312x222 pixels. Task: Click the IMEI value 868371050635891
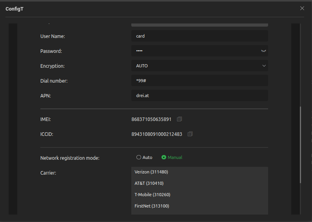pos(151,119)
